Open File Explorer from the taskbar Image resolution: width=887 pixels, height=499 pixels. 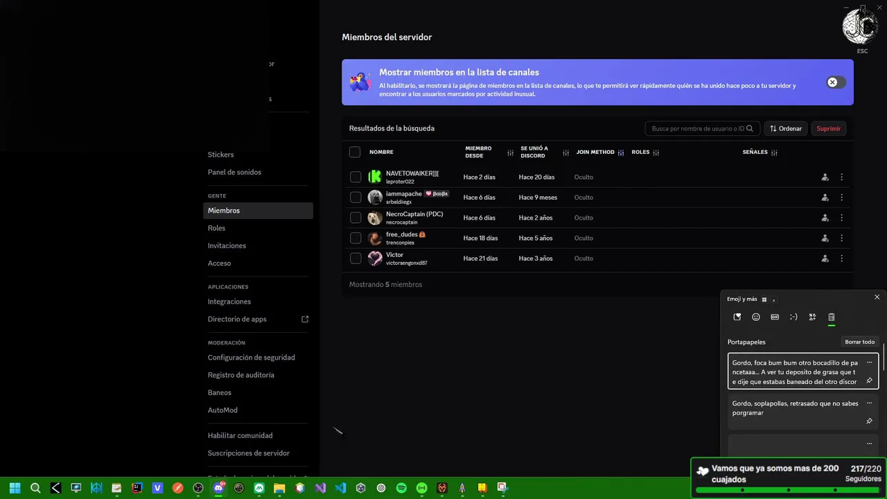[x=279, y=488]
